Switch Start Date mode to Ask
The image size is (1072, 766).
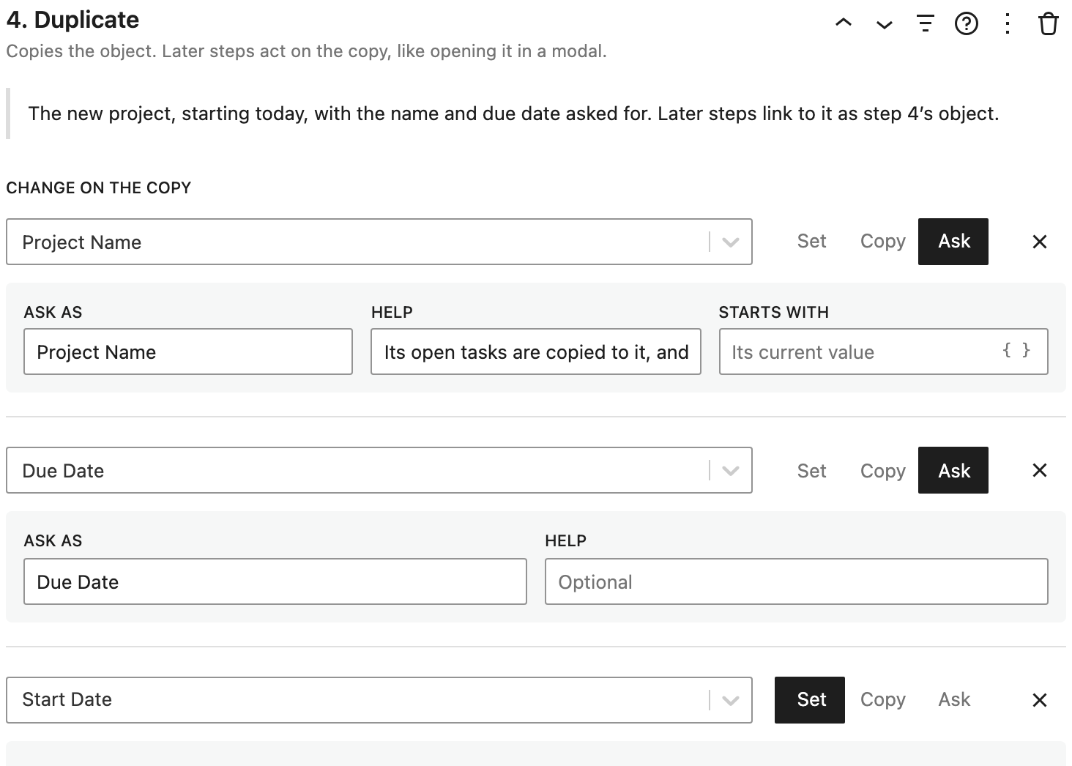click(x=954, y=700)
